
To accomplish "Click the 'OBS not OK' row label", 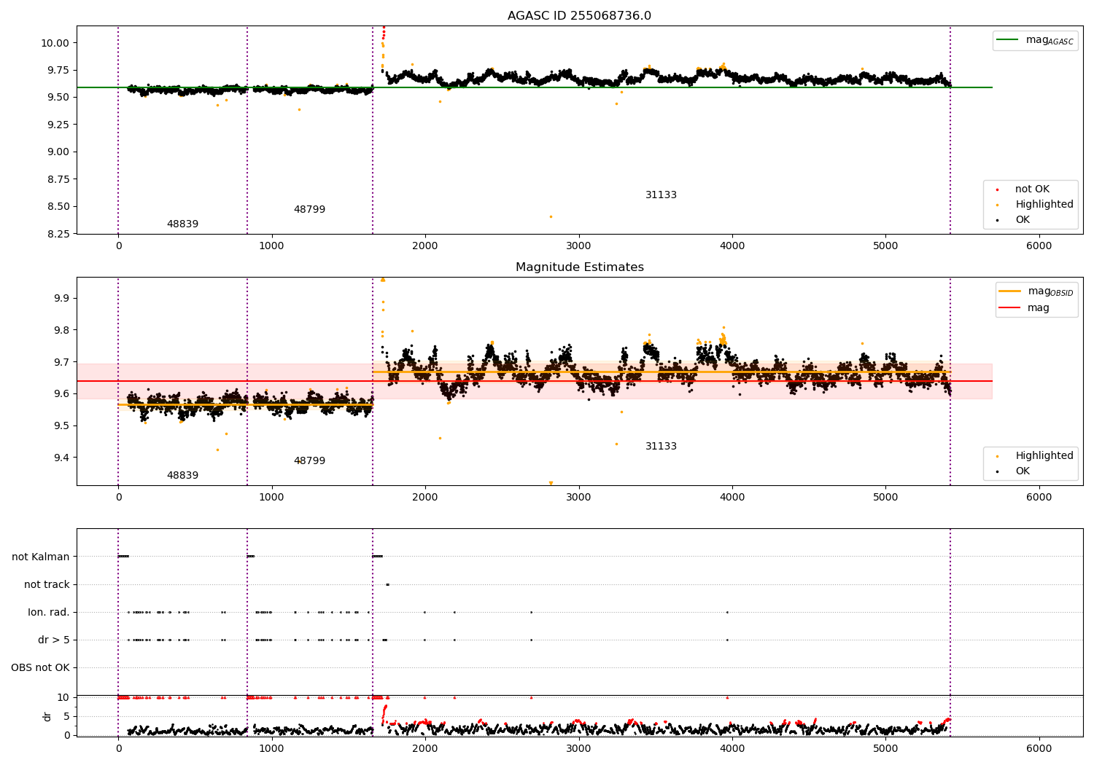I will [40, 668].
